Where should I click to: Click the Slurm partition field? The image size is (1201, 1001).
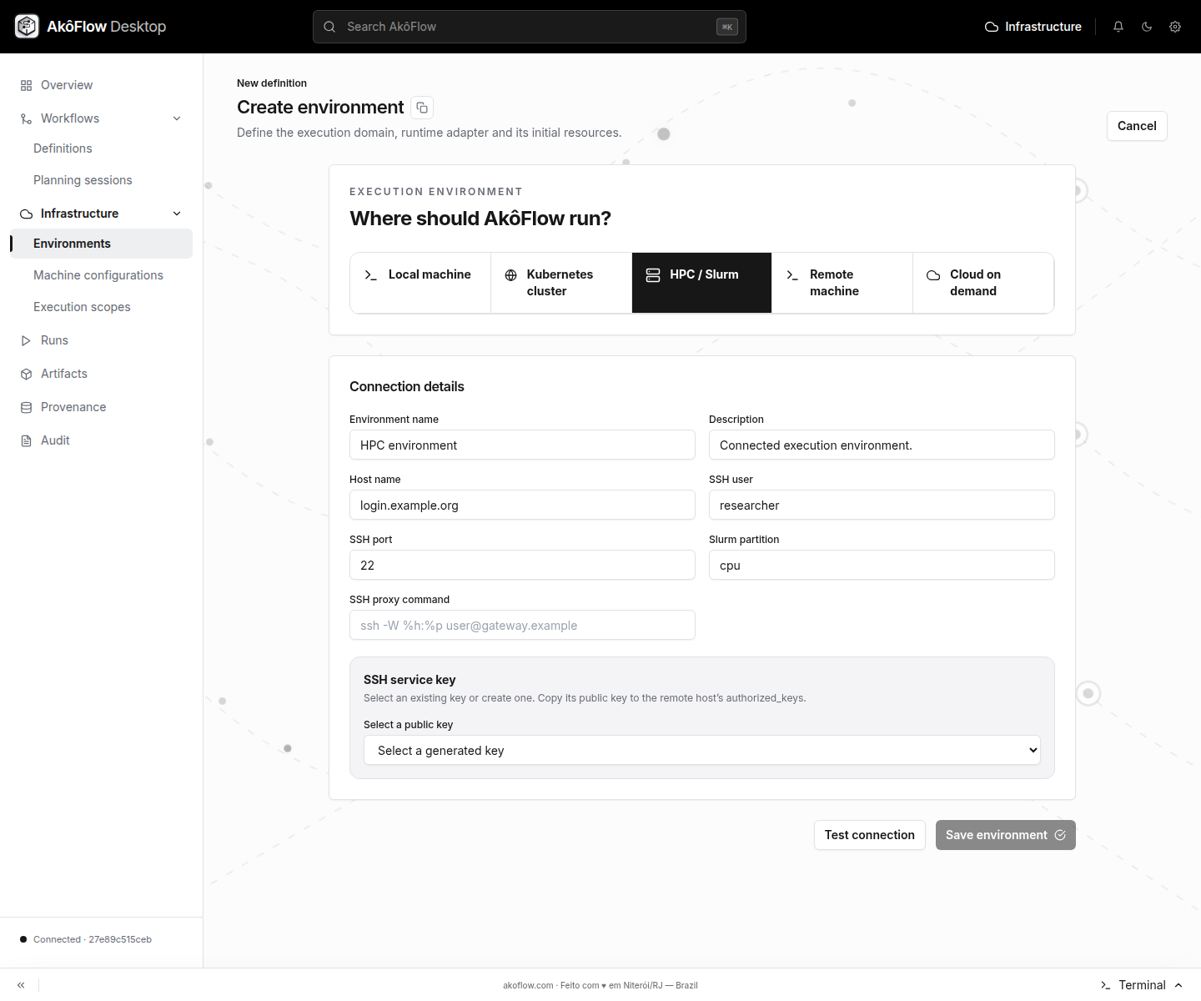click(x=882, y=565)
